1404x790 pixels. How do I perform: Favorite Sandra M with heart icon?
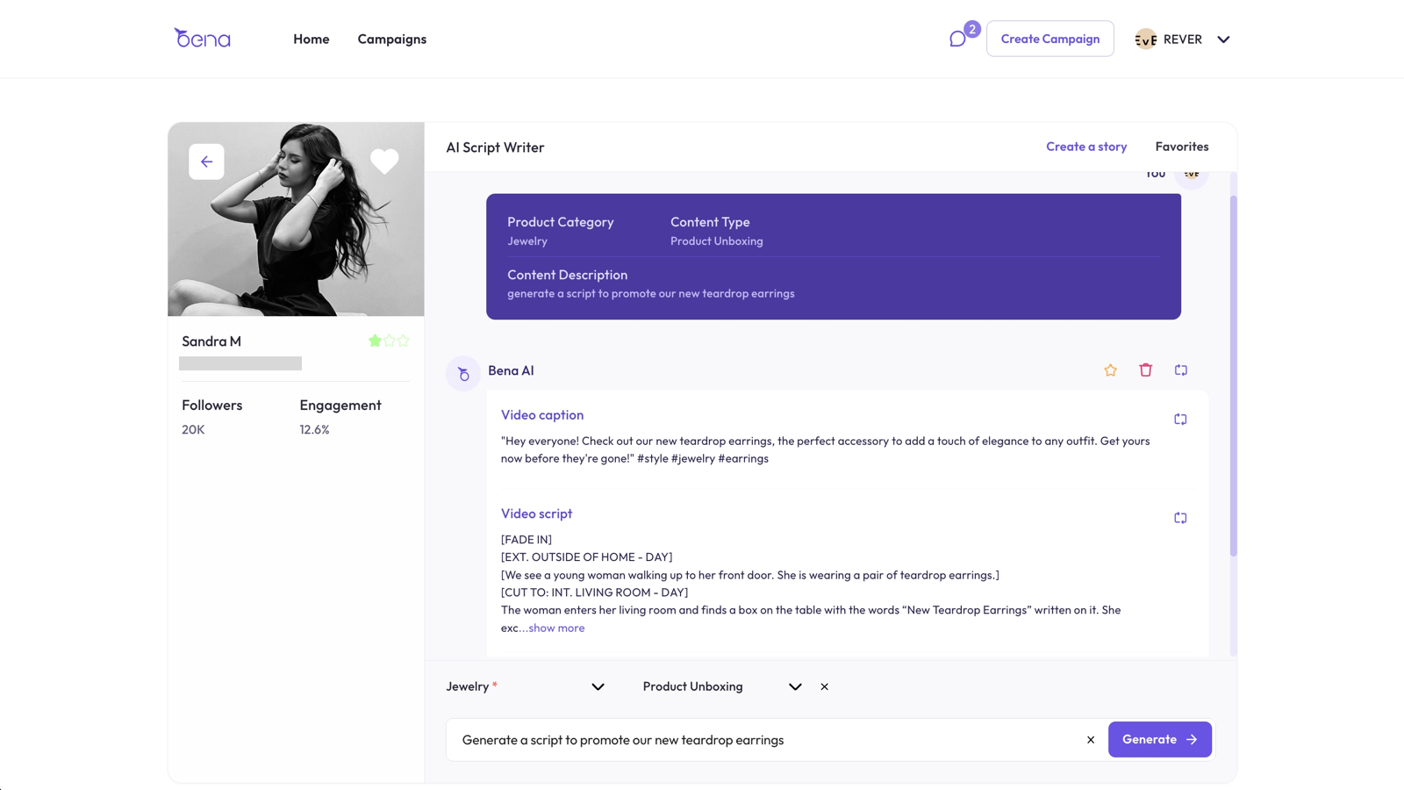[384, 162]
